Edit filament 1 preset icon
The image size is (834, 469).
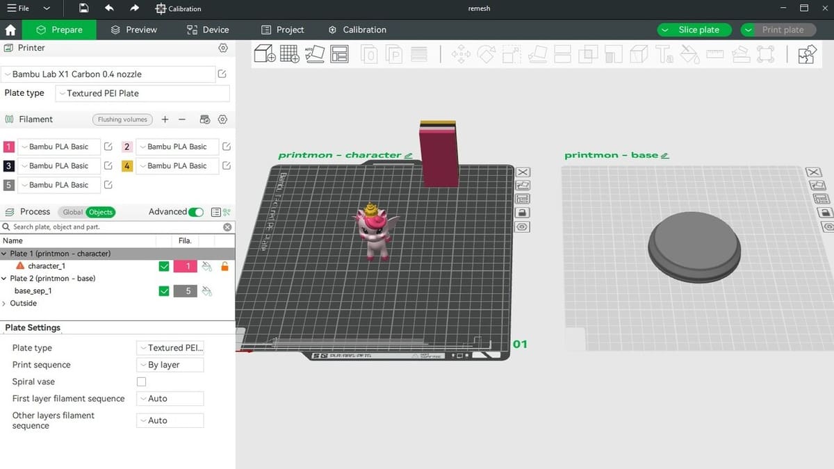coord(108,147)
